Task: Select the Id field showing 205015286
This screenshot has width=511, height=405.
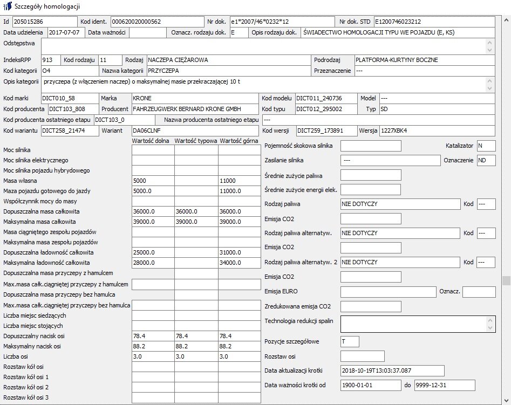Action: [x=45, y=22]
